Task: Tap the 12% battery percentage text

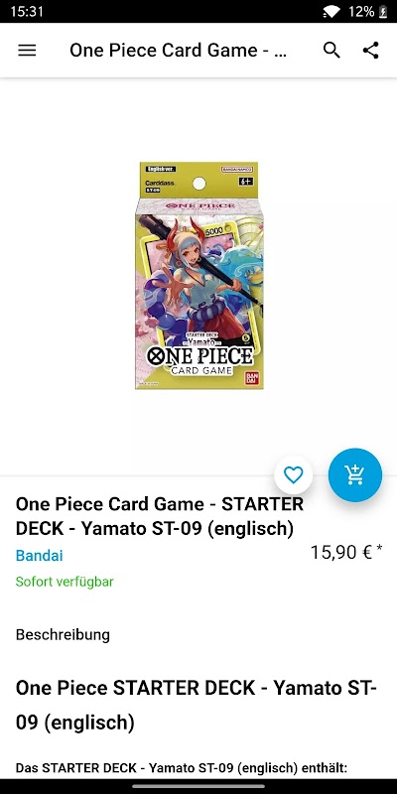Action: [361, 11]
